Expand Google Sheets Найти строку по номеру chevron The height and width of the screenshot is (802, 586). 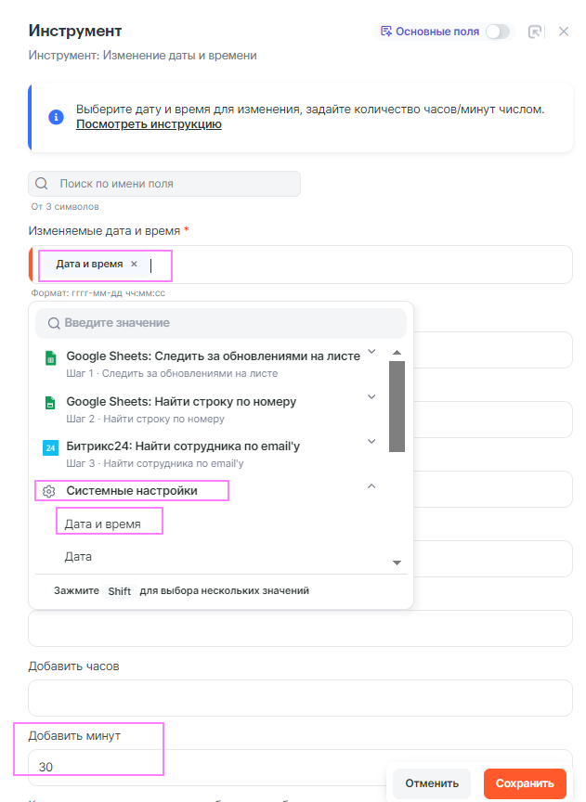pos(371,396)
